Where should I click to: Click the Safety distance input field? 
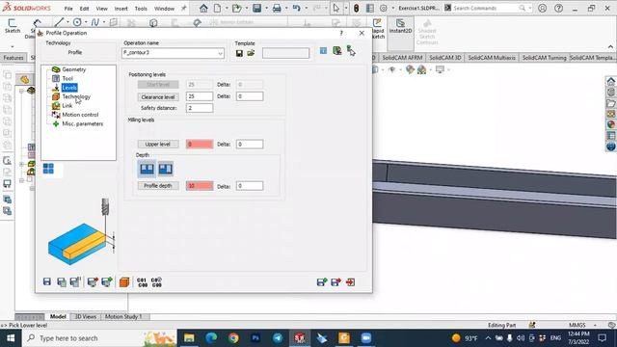pos(200,108)
